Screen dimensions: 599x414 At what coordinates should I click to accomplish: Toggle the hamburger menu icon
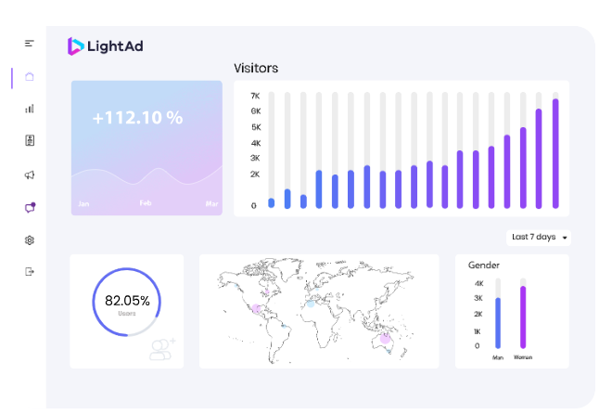point(30,43)
